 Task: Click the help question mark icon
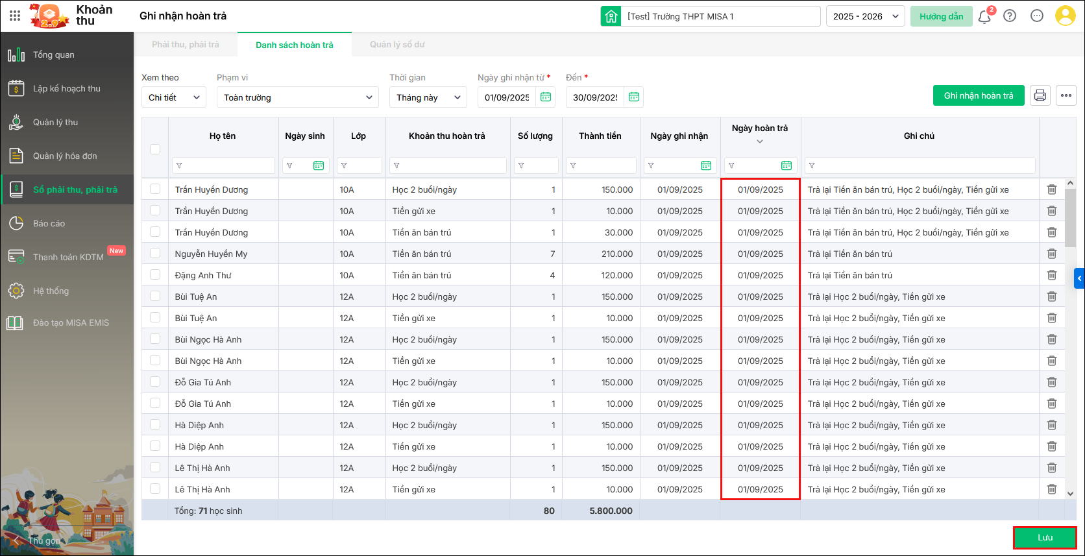1010,16
